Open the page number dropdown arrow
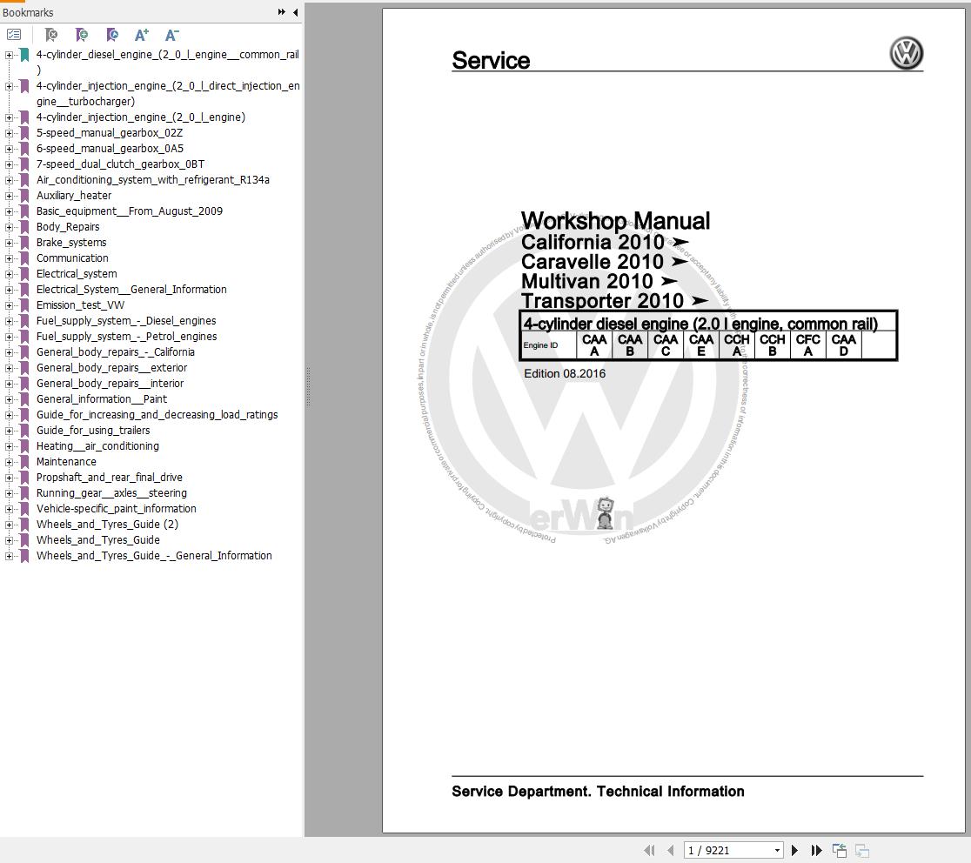Image resolution: width=971 pixels, height=863 pixels. coord(777,851)
